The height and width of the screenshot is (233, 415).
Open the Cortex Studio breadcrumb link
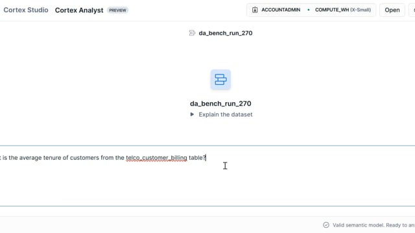26,10
